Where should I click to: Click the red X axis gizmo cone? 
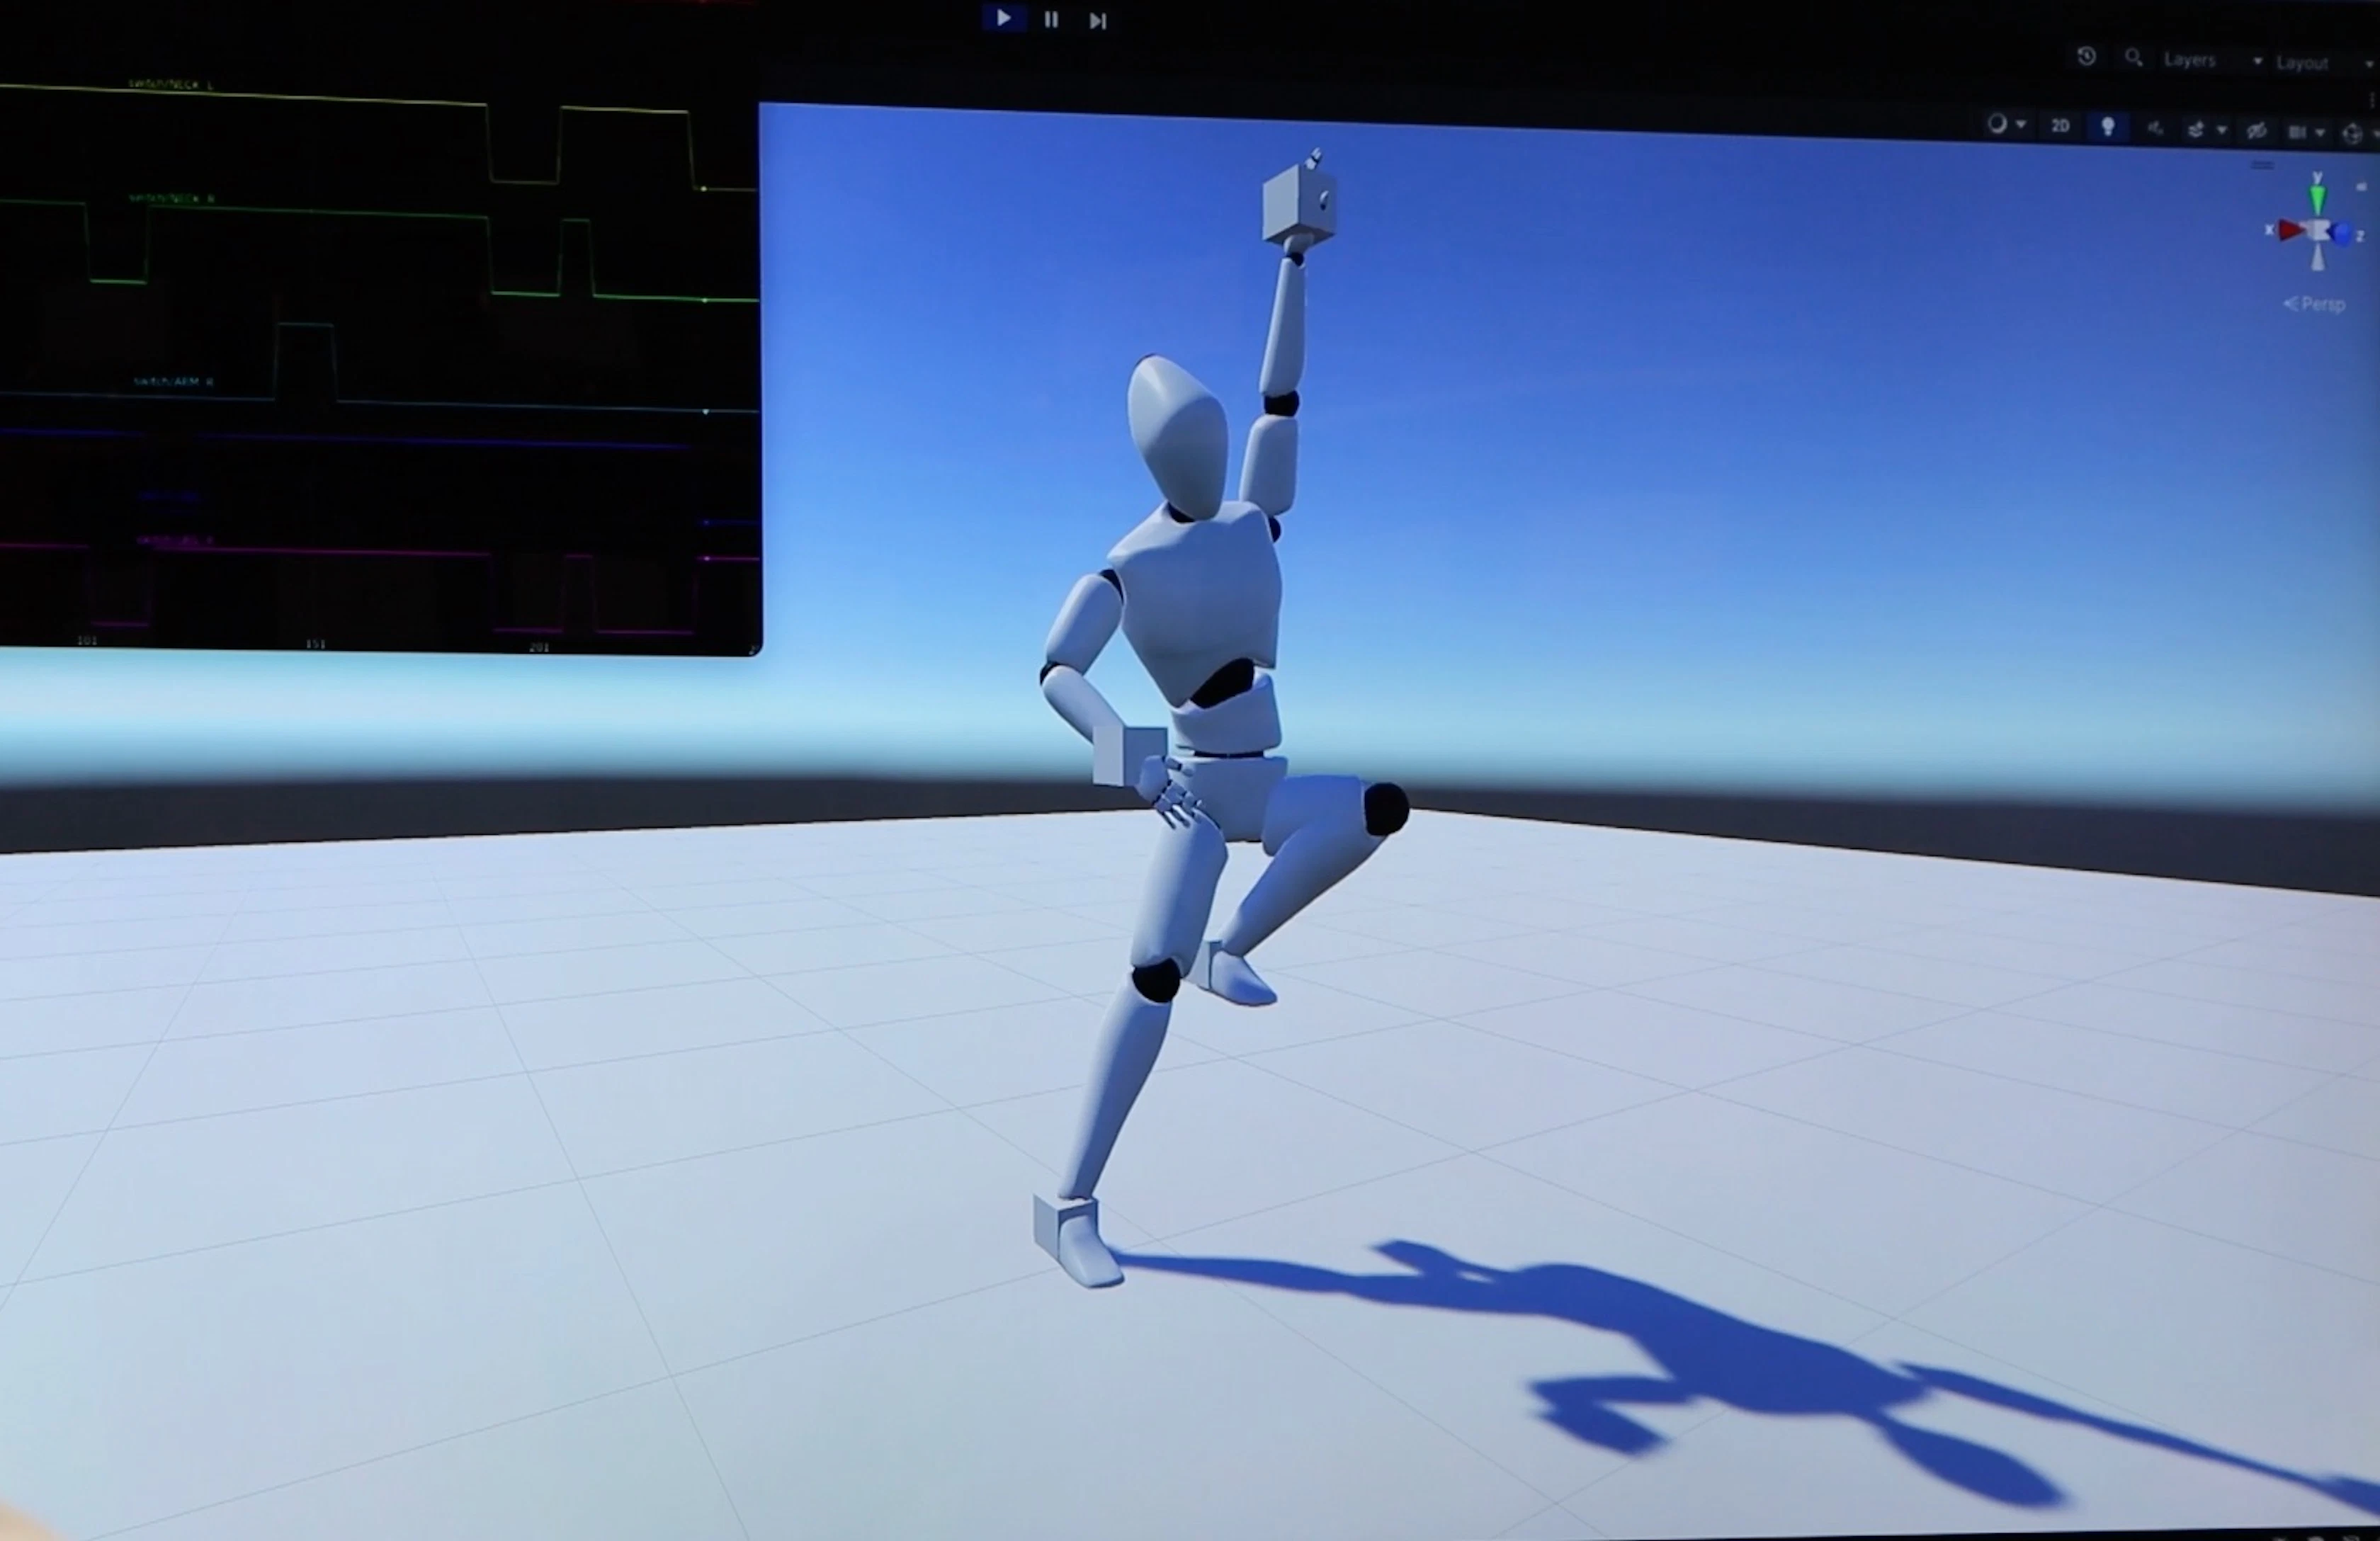(2289, 230)
